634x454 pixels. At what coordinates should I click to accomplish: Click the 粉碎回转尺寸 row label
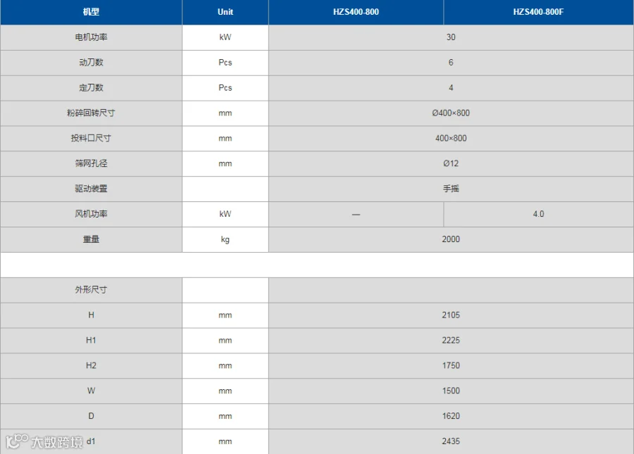tap(91, 113)
